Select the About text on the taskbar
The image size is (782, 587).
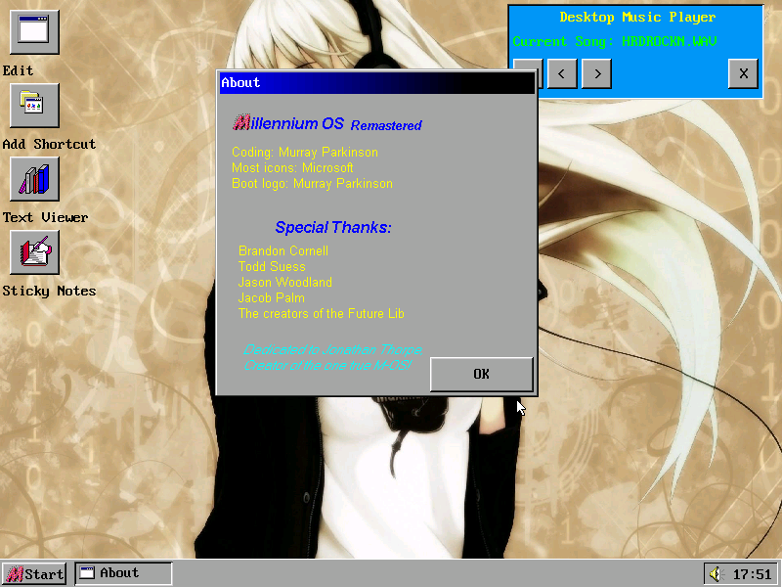(x=119, y=573)
